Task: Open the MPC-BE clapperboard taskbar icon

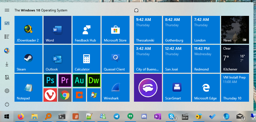Action: tap(185, 116)
